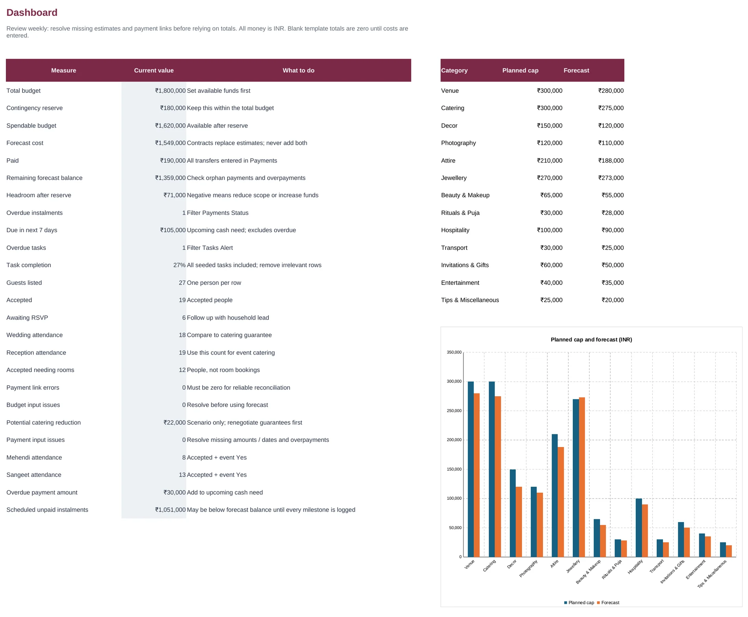
Task: Click the Reception attendance label
Action: (36, 353)
